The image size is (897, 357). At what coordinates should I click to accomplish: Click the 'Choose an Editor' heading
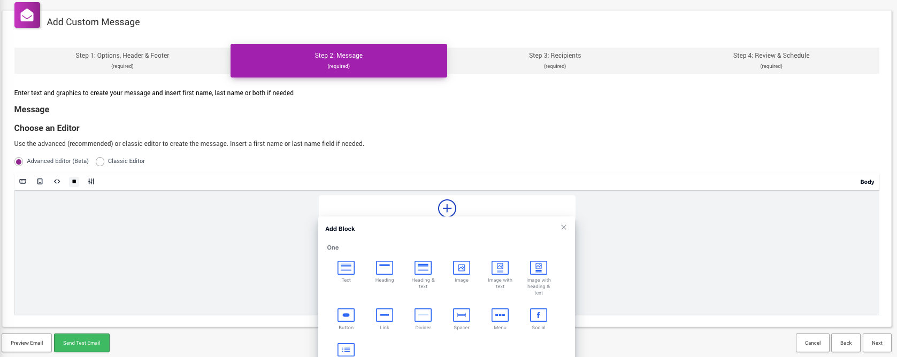[x=47, y=128]
